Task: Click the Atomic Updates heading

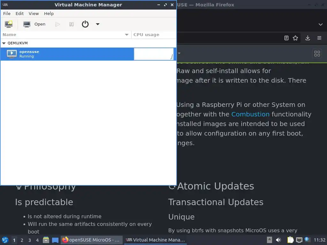Action: [216, 186]
